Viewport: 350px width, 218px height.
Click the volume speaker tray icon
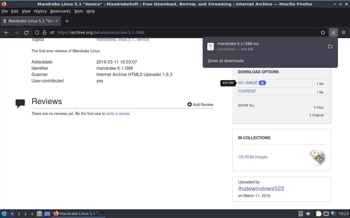coord(308,214)
